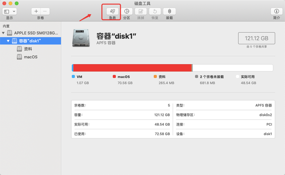
Task: Click the 1.07 GB VM size value
Action: pos(83,83)
